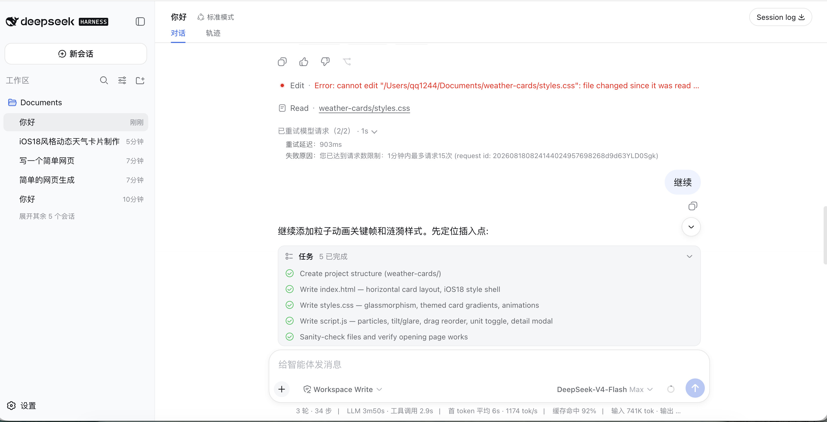
Task: Open the 简单的网页生成 conversation
Action: [76, 180]
